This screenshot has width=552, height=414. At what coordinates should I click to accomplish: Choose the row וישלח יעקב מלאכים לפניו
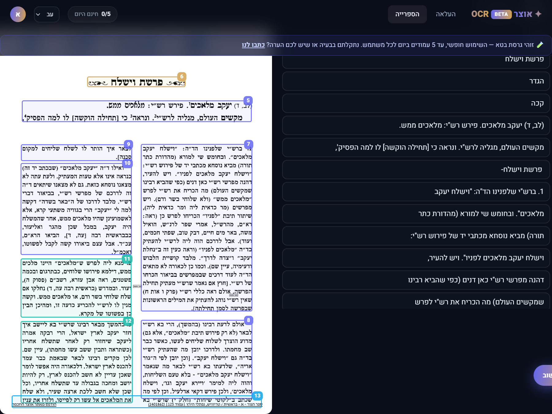click(x=416, y=258)
